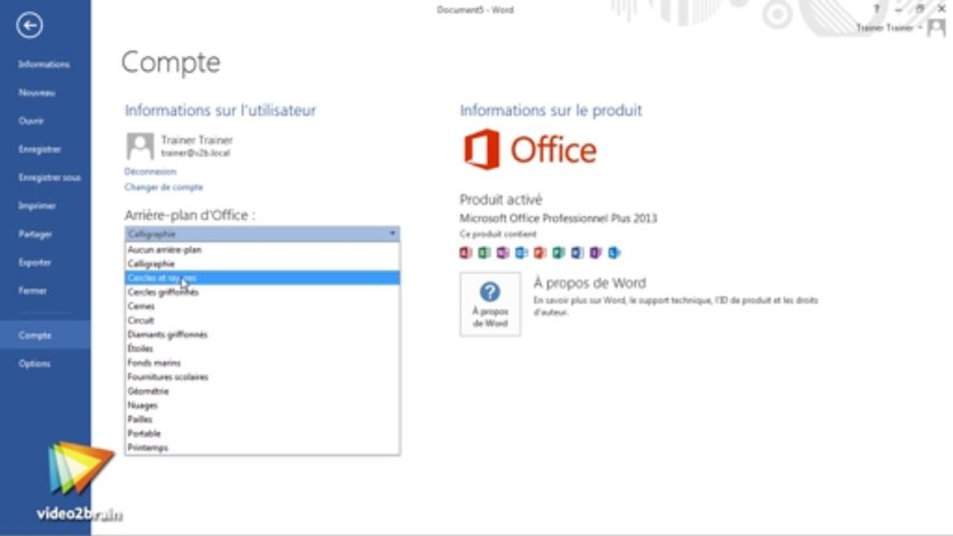Screen dimensions: 953x536
Task: Click the Lync product icon
Action: 614,253
